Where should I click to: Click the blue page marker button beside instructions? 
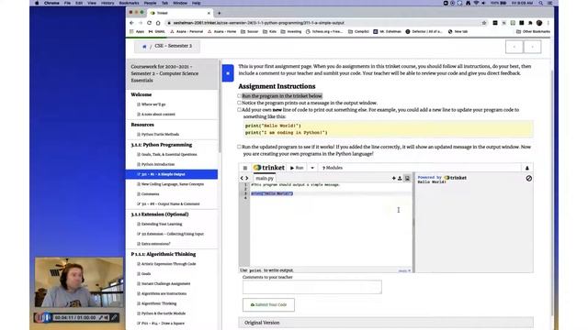(x=228, y=73)
